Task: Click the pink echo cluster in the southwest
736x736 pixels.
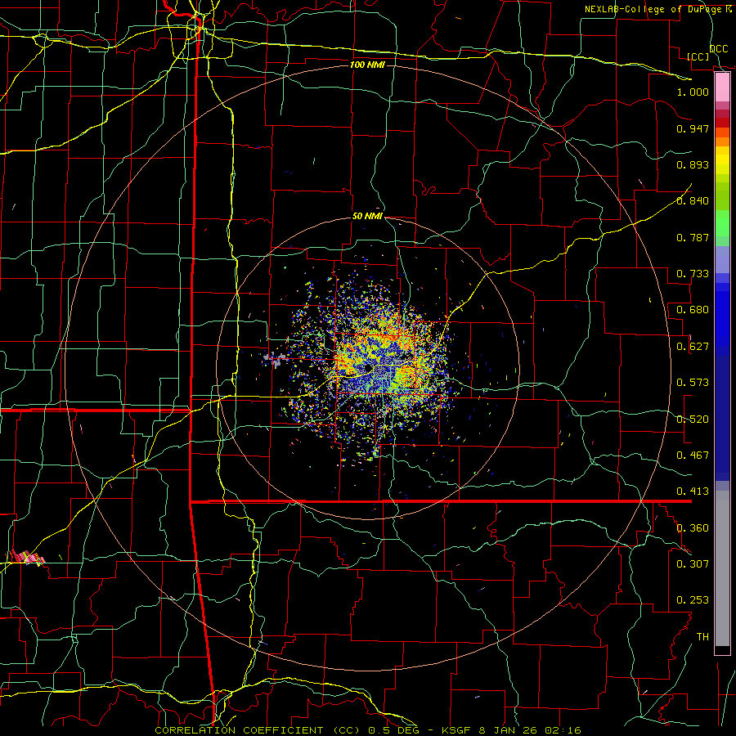Action: click(x=28, y=557)
